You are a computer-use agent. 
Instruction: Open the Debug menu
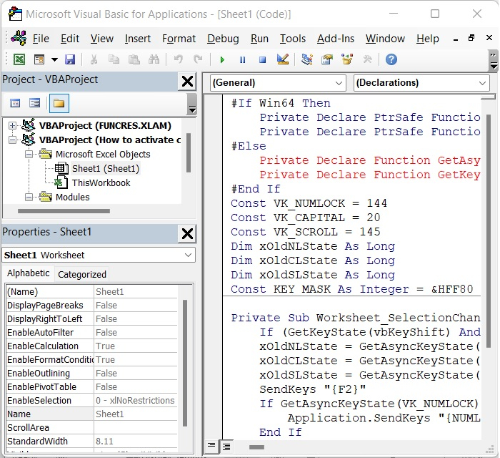223,39
